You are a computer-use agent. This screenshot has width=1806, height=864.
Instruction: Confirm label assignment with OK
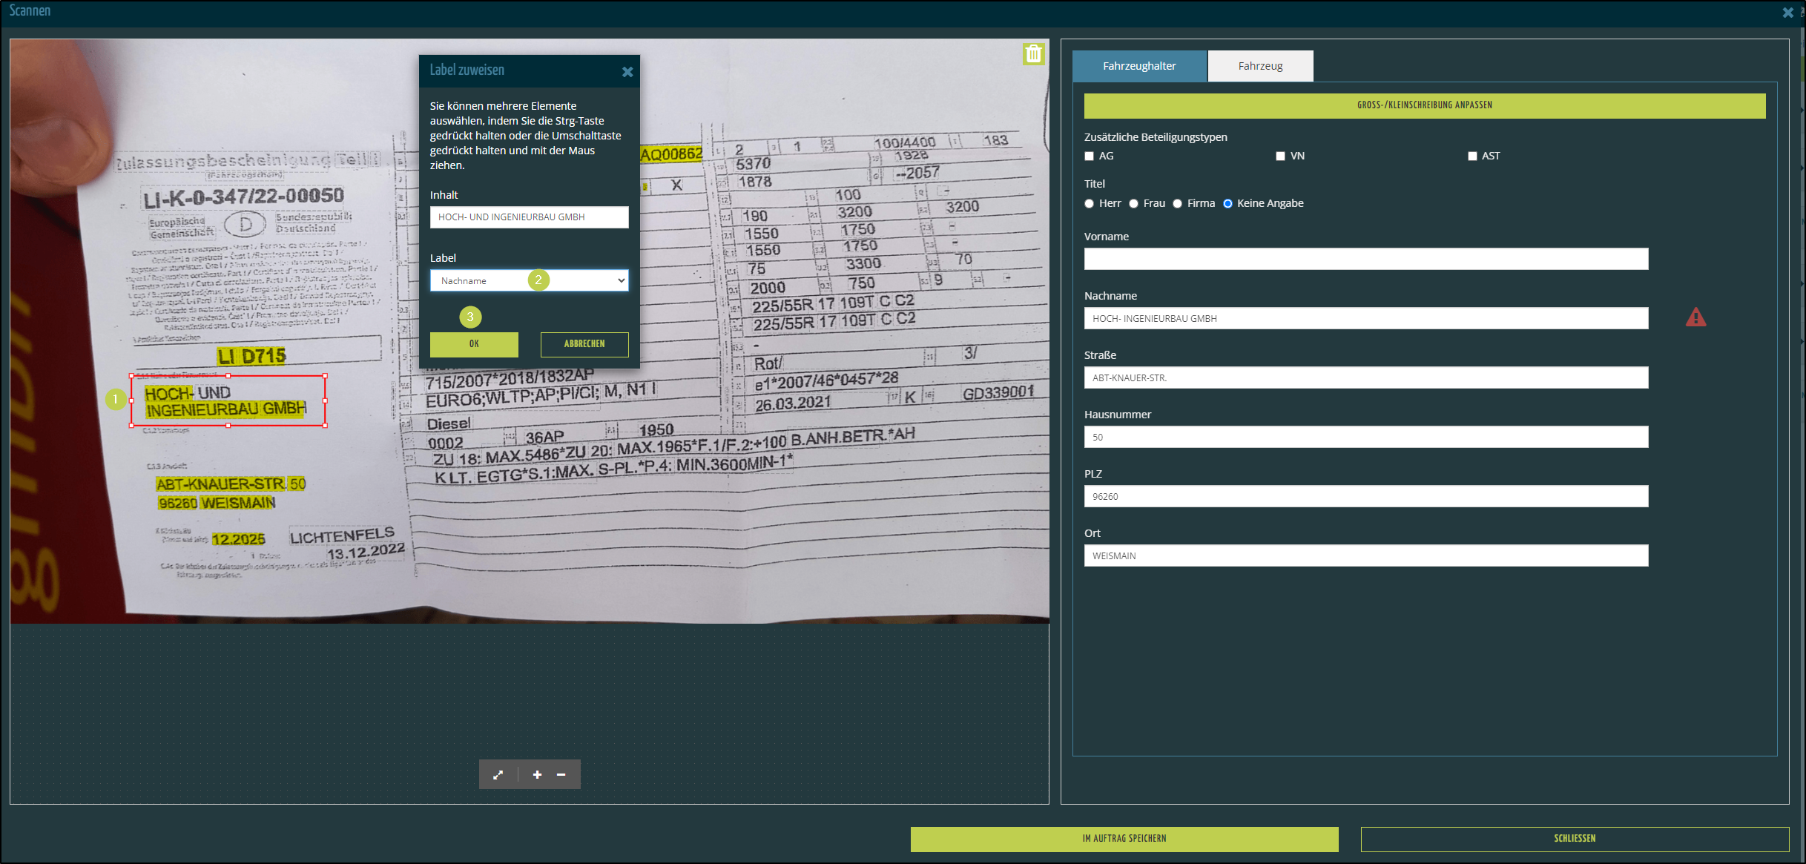click(474, 344)
